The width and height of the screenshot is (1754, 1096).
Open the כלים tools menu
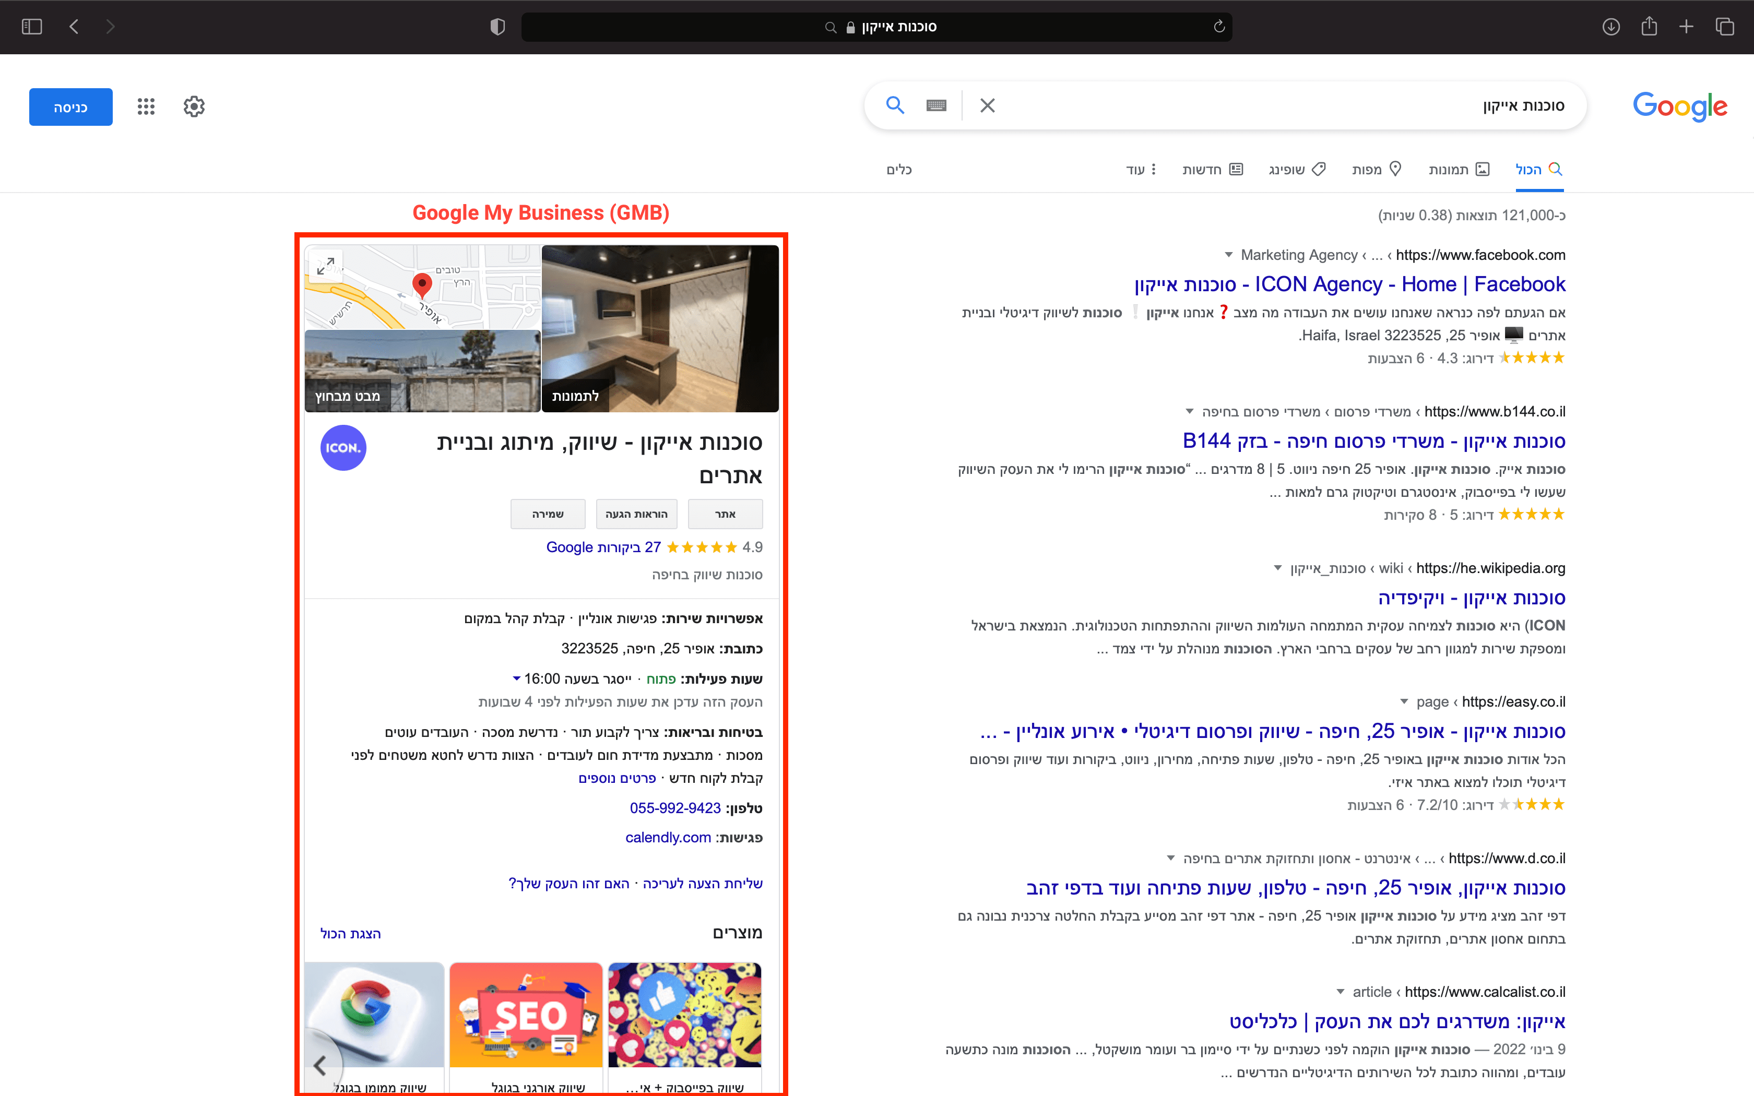[x=899, y=170]
